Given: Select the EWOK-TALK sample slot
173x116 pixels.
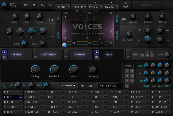Looking at the screenshot, I should [x=161, y=107].
